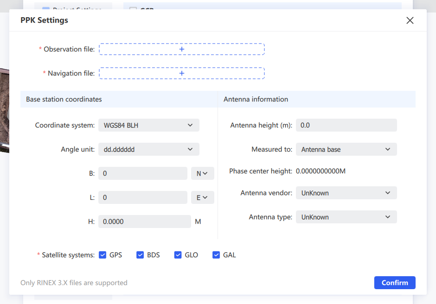Add an observation file with plus icon
Viewport: 436px width, 304px height.
point(181,49)
